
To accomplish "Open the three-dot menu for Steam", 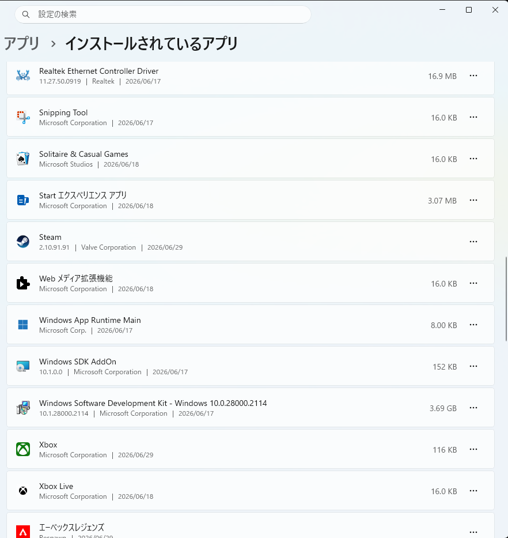I will (x=473, y=242).
